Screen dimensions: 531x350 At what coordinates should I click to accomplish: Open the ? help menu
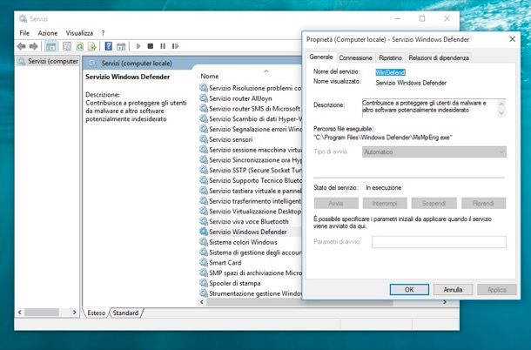(x=103, y=33)
